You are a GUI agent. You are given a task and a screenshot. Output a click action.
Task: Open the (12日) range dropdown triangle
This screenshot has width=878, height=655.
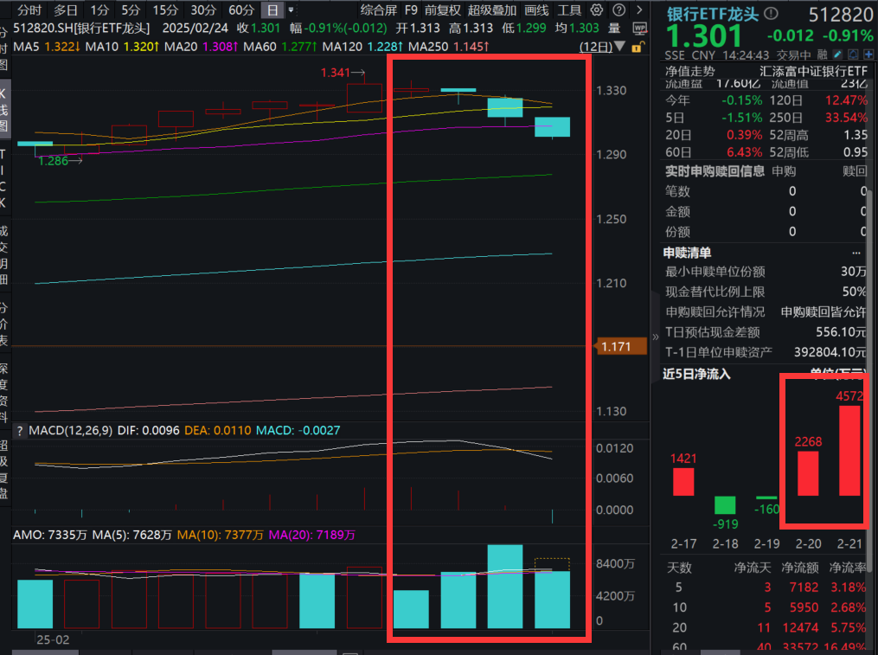[619, 47]
